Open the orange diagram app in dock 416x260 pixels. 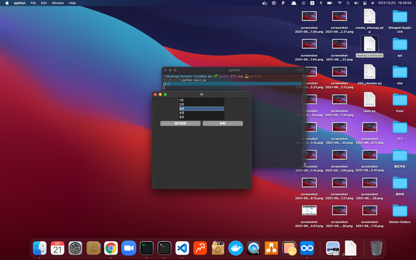(x=271, y=248)
